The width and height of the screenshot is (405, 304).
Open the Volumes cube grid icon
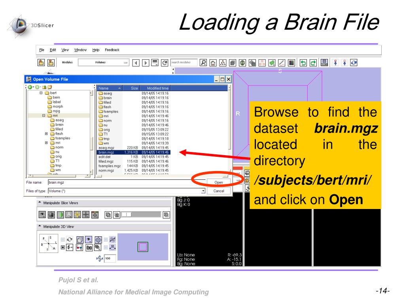(x=233, y=63)
